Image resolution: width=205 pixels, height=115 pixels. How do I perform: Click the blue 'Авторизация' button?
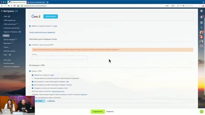(51, 16)
